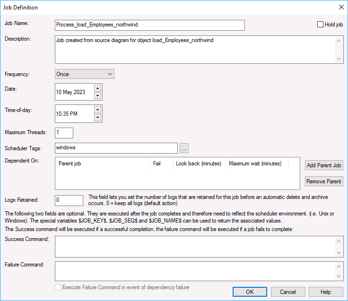Increase the Date using up spinner arrow
Screen dimensions: 348x301
coord(97,88)
